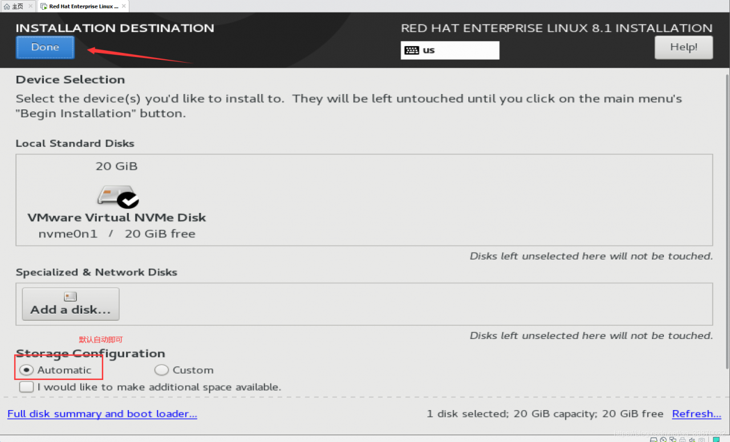Click the printer status icon

[x=683, y=440]
